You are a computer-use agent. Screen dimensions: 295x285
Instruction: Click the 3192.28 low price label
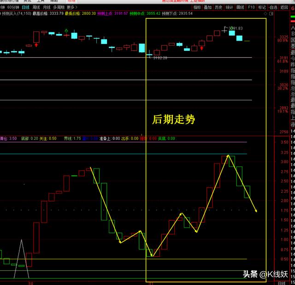pos(160,58)
